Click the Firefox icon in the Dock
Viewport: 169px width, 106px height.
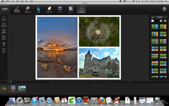101,100
